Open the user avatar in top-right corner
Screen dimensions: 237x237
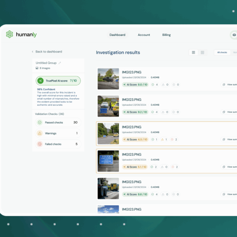(x=234, y=35)
